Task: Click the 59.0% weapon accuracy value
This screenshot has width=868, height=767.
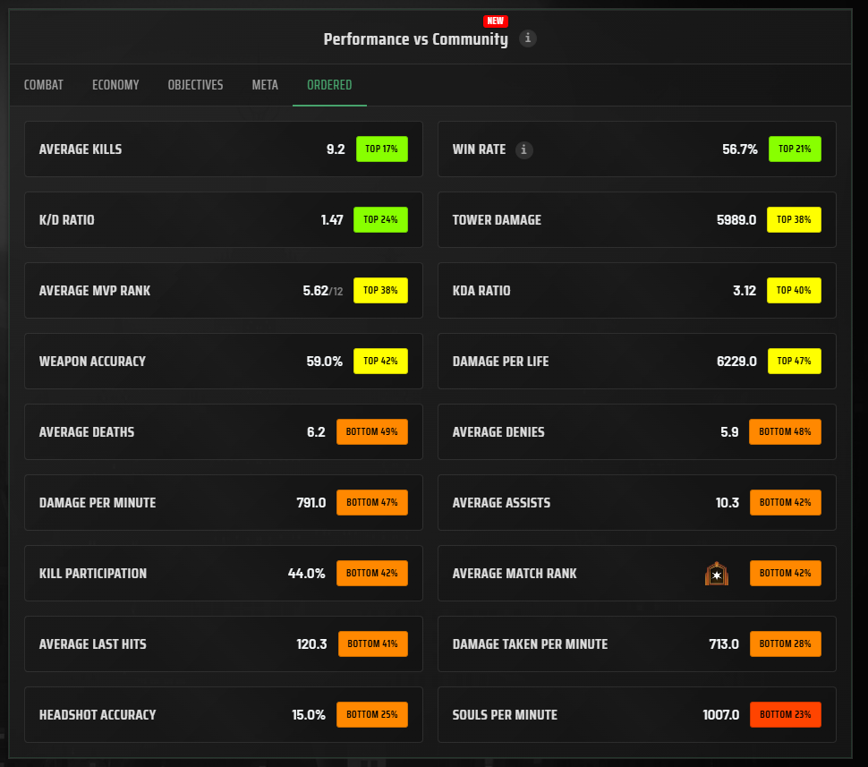Action: 325,361
